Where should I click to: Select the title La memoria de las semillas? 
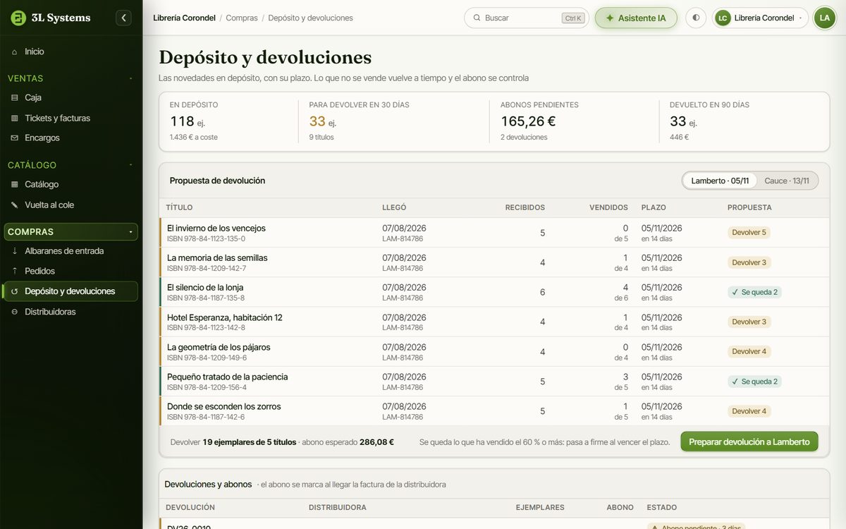pos(217,258)
